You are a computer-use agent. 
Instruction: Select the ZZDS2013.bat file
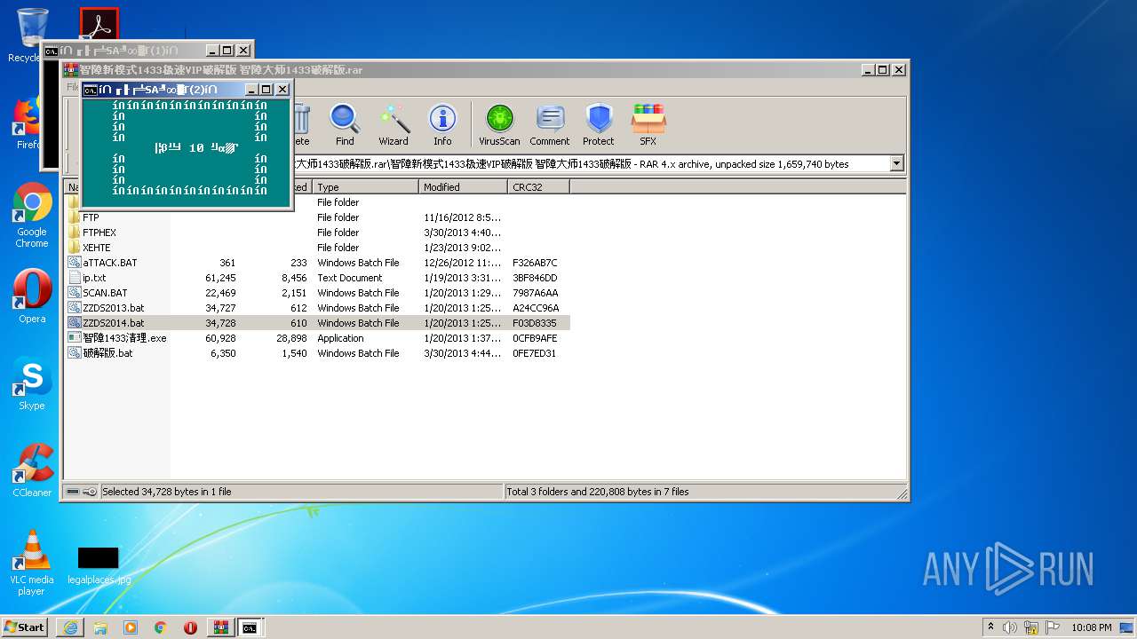317,308
